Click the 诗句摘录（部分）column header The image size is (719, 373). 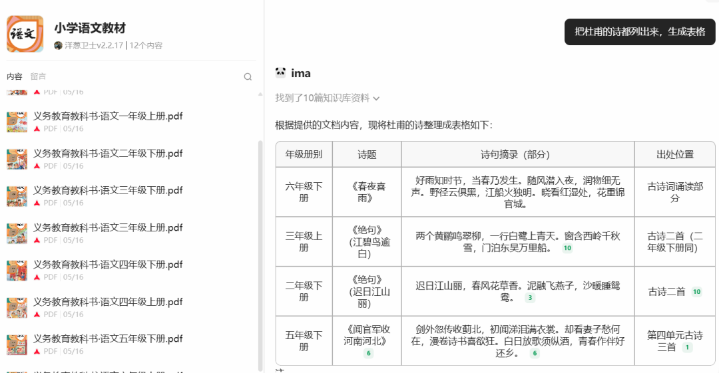(518, 154)
